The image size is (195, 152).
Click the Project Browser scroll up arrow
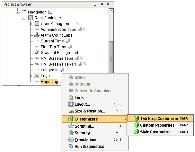click(111, 11)
